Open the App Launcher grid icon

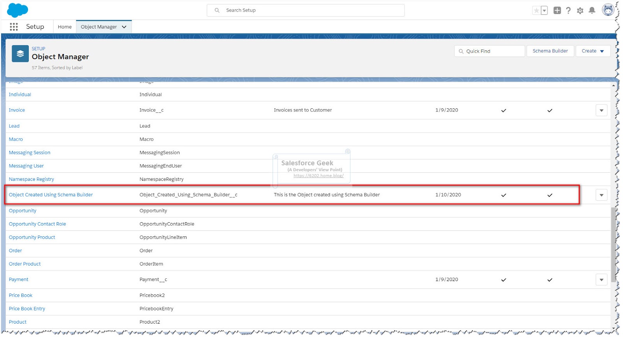tap(14, 27)
